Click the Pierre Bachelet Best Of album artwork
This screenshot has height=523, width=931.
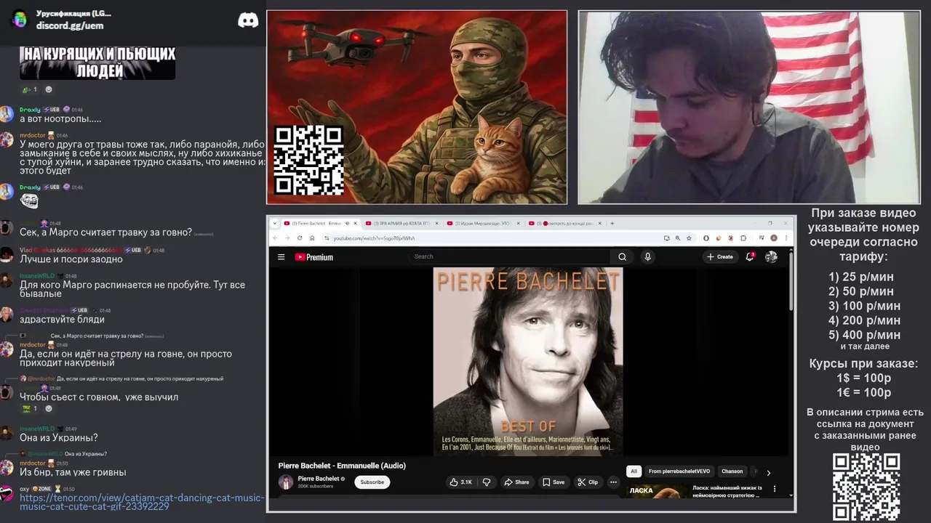[528, 362]
